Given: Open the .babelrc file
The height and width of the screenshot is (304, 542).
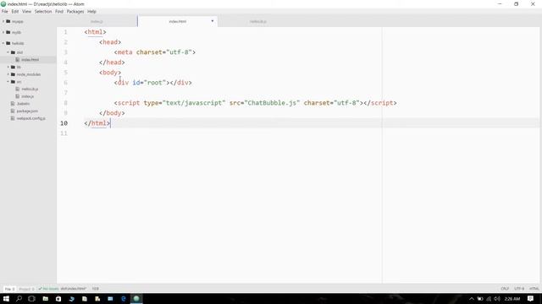Looking at the screenshot, I should [23, 103].
